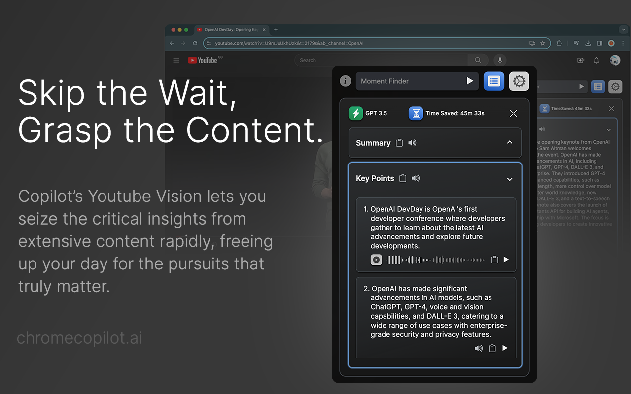Close the background panel with X

(611, 108)
